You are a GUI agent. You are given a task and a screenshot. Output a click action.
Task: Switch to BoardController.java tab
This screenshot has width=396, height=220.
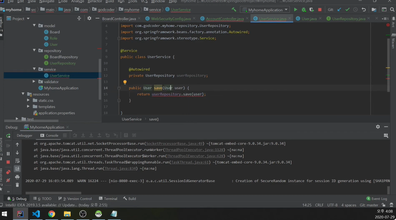[x=119, y=19]
